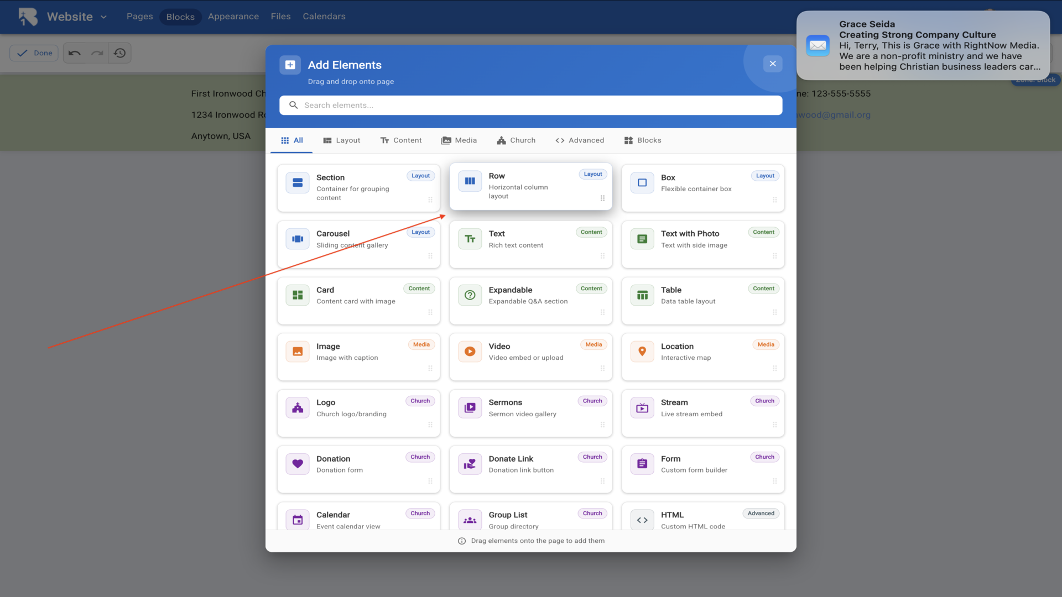Click the Search elements input field
This screenshot has height=597, width=1062.
[x=531, y=105]
